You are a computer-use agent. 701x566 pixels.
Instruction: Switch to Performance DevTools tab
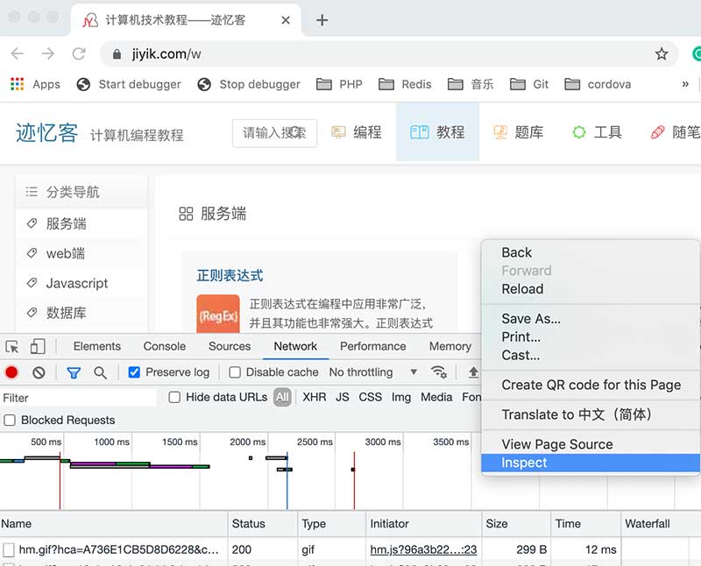click(x=373, y=346)
